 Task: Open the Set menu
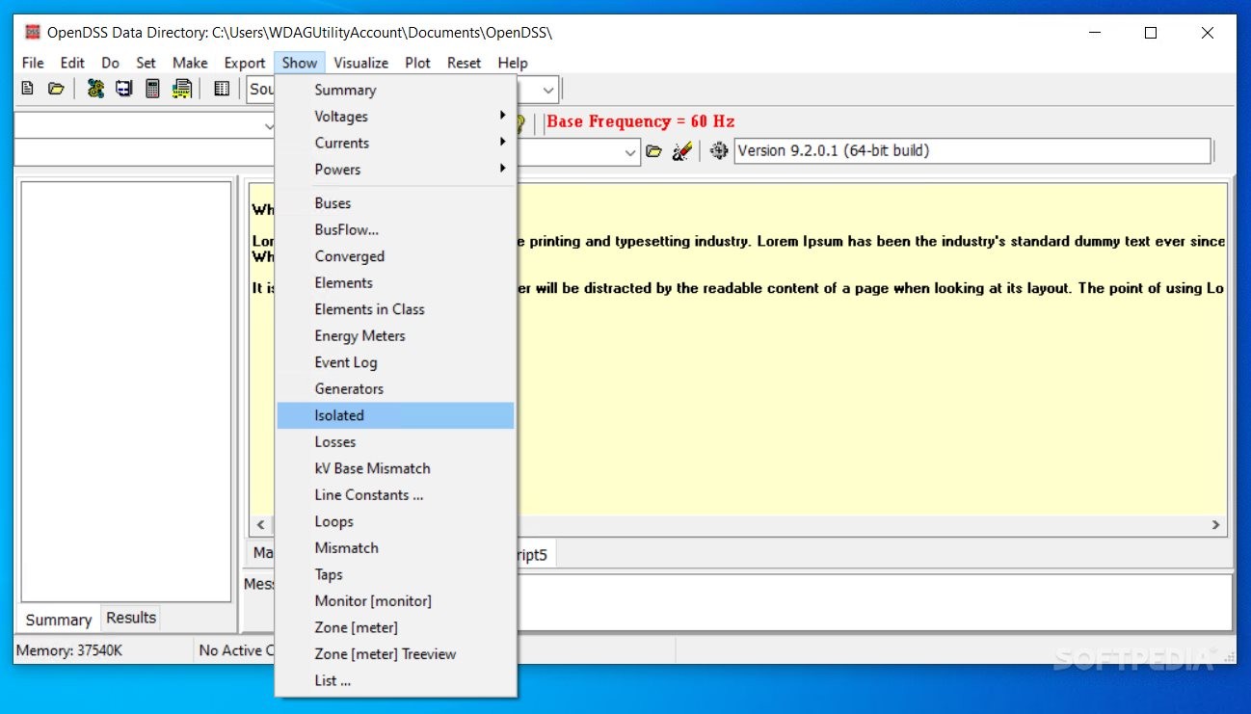click(146, 63)
